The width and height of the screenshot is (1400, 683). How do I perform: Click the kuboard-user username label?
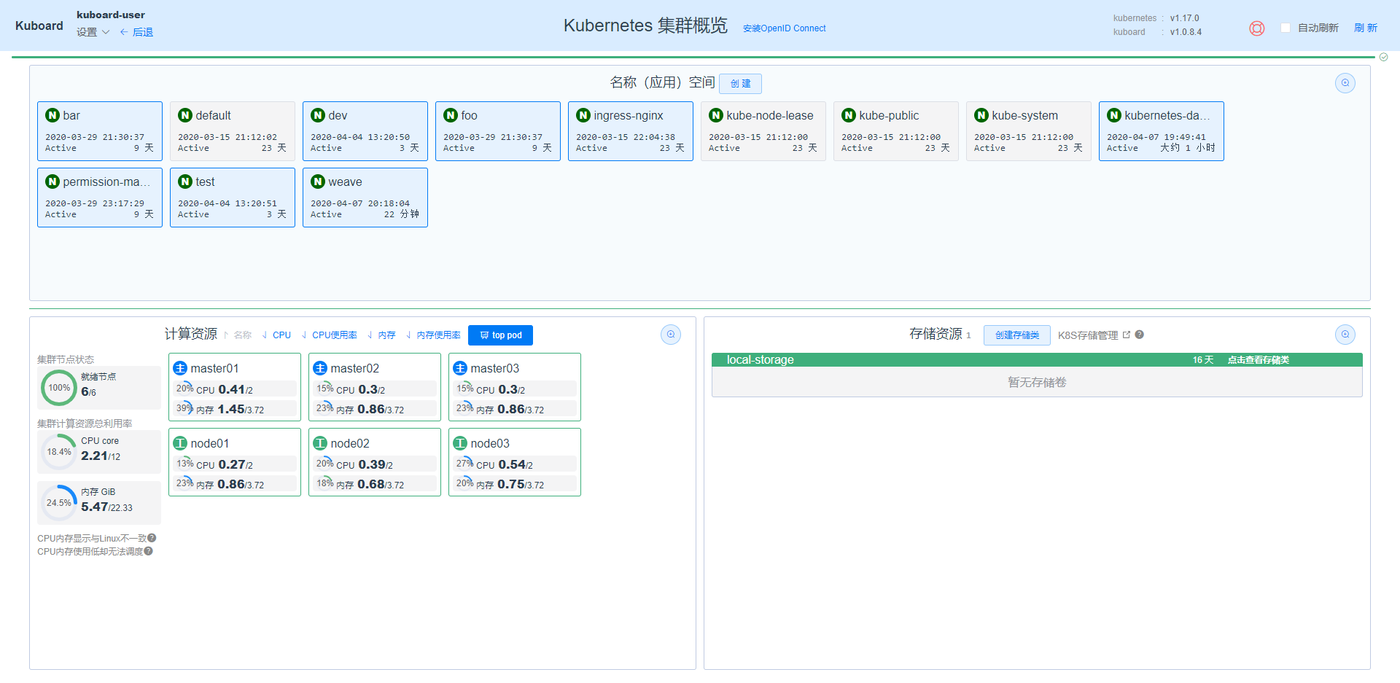pos(111,15)
